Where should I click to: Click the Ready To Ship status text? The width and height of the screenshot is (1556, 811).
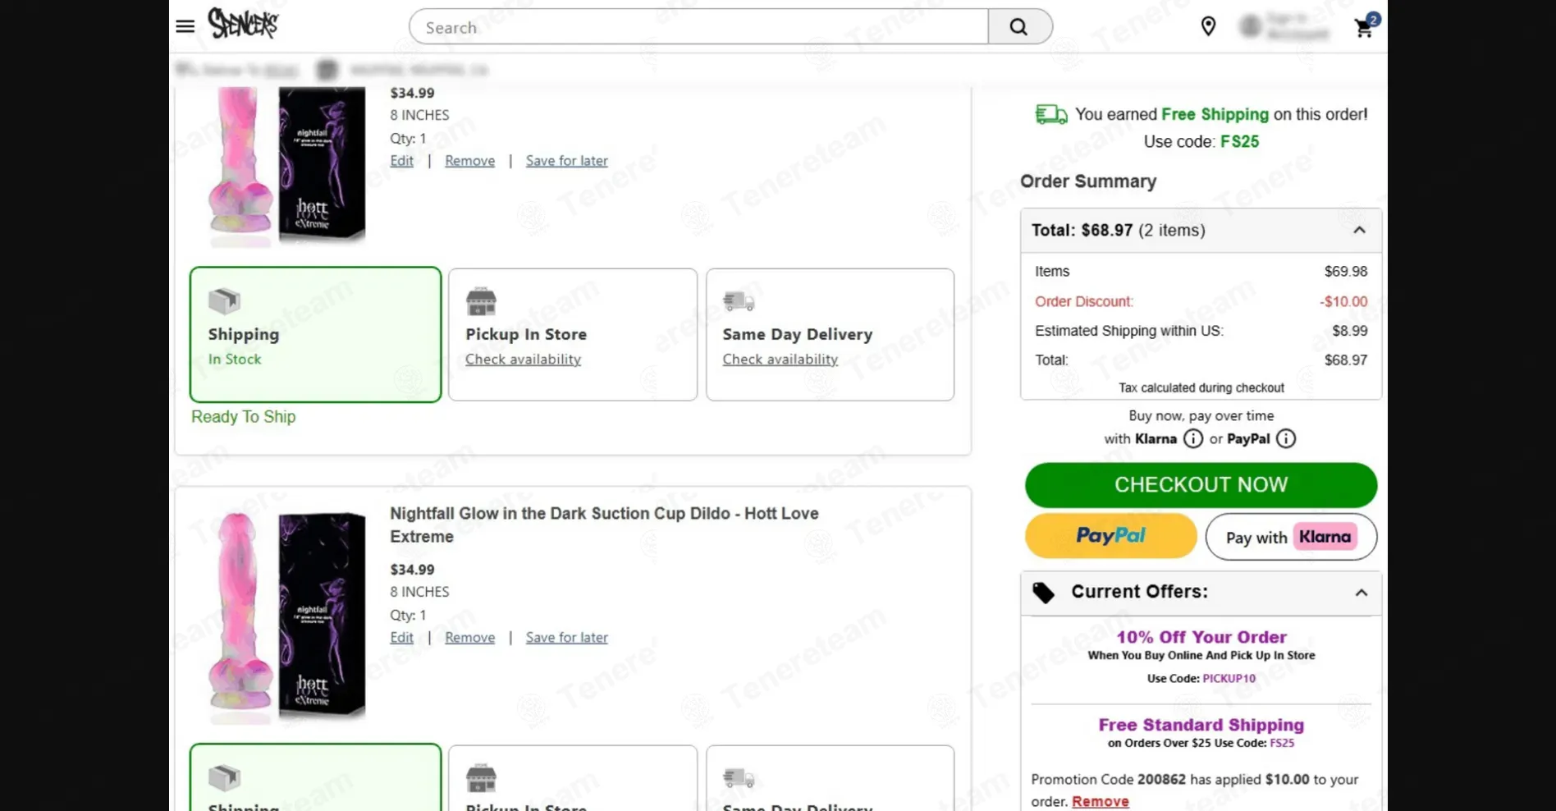point(243,417)
